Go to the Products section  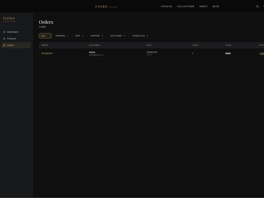coord(16,39)
